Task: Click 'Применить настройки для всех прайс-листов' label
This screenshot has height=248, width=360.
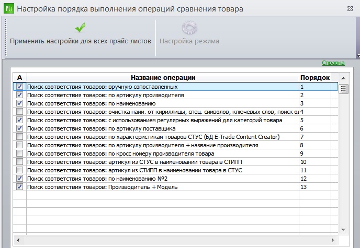Action: (81, 41)
